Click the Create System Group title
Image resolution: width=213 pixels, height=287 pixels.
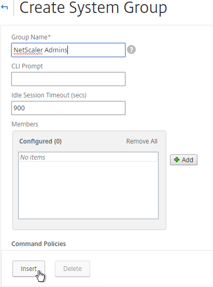pyautogui.click(x=93, y=8)
